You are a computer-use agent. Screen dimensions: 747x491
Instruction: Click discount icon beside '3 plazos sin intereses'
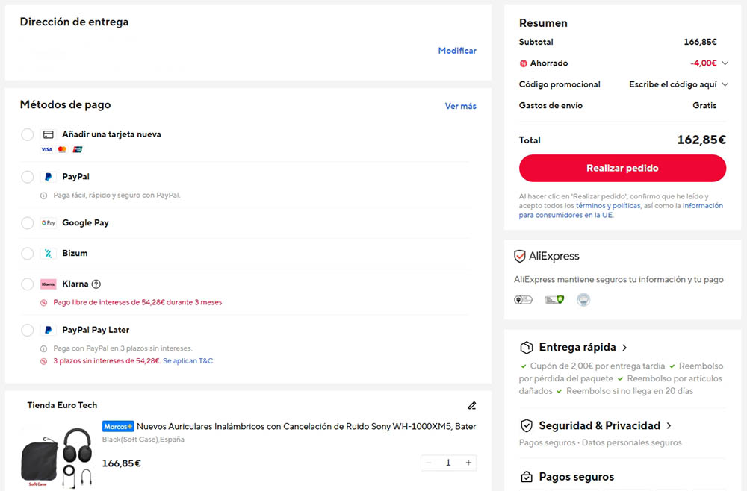coord(44,361)
